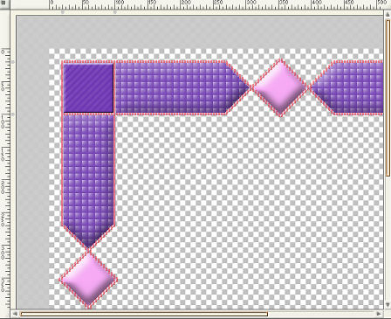Click the ruler origin corner box
This screenshot has width=391, height=319.
pyautogui.click(x=5, y=5)
